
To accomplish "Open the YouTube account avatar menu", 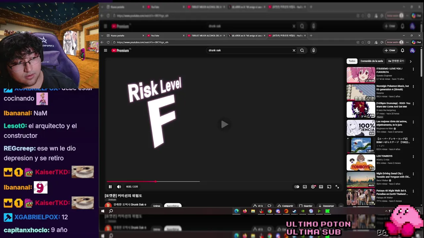I will pos(412,50).
